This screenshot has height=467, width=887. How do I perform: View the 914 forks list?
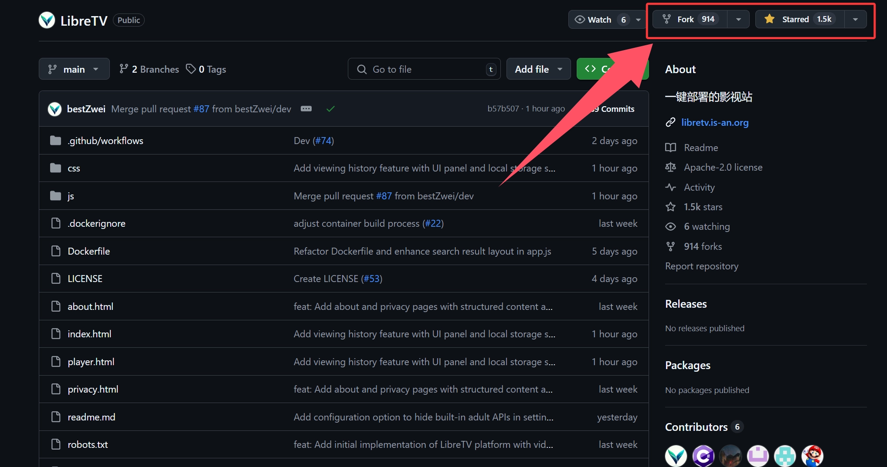(x=703, y=246)
